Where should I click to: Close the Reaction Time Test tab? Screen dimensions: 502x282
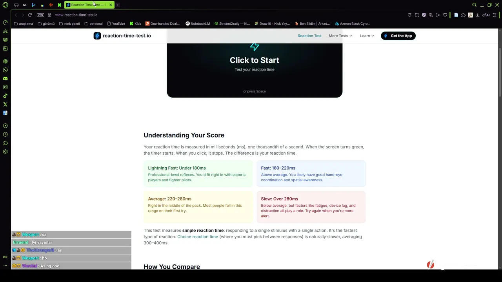pos(111,5)
